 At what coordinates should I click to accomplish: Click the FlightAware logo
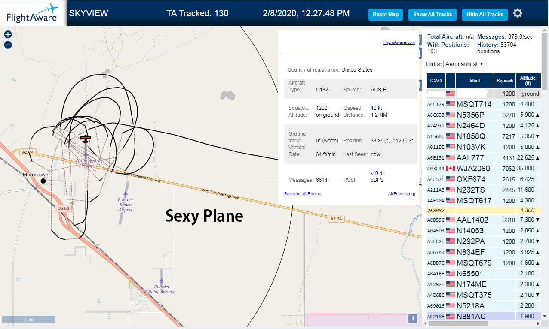pos(33,13)
